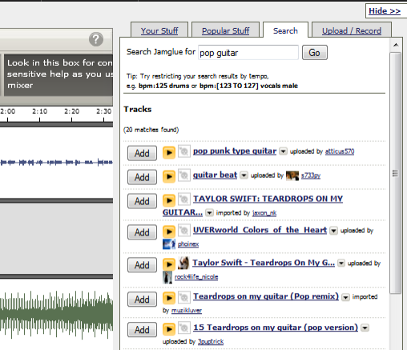The width and height of the screenshot is (407, 350).
Task: Open the help question mark icon
Action: [96, 39]
